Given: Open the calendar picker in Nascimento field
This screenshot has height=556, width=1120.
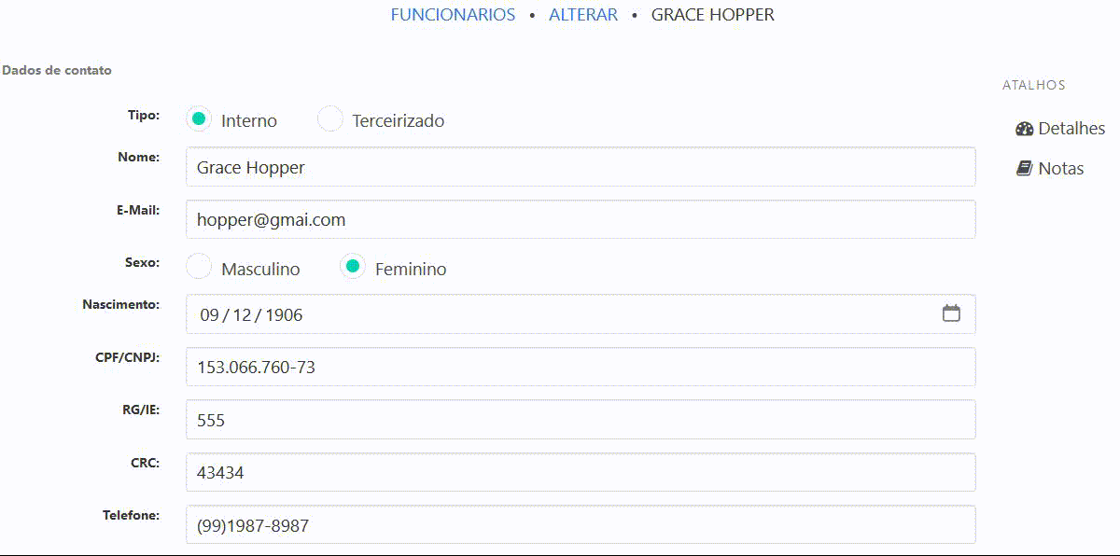Looking at the screenshot, I should 951,313.
